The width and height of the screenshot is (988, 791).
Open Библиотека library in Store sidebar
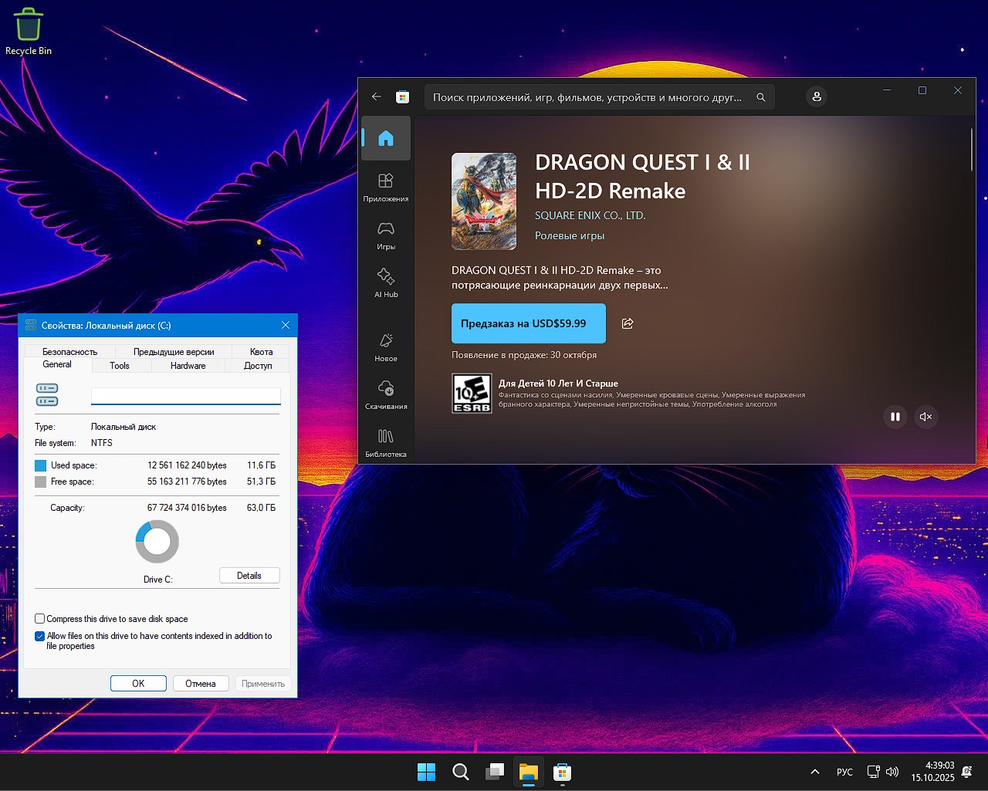[386, 443]
